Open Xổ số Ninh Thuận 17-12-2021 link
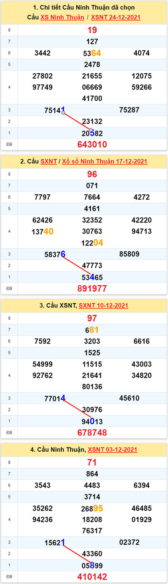Image resolution: width=168 pixels, height=584 pixels. coord(105,161)
